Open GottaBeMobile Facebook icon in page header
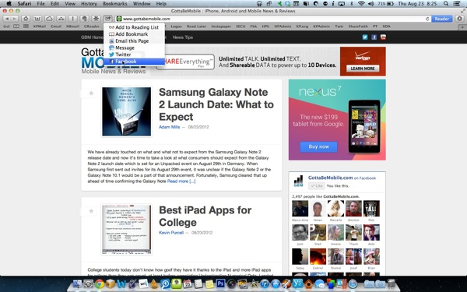Image resolution: width=467 pixels, height=292 pixels. (374, 37)
